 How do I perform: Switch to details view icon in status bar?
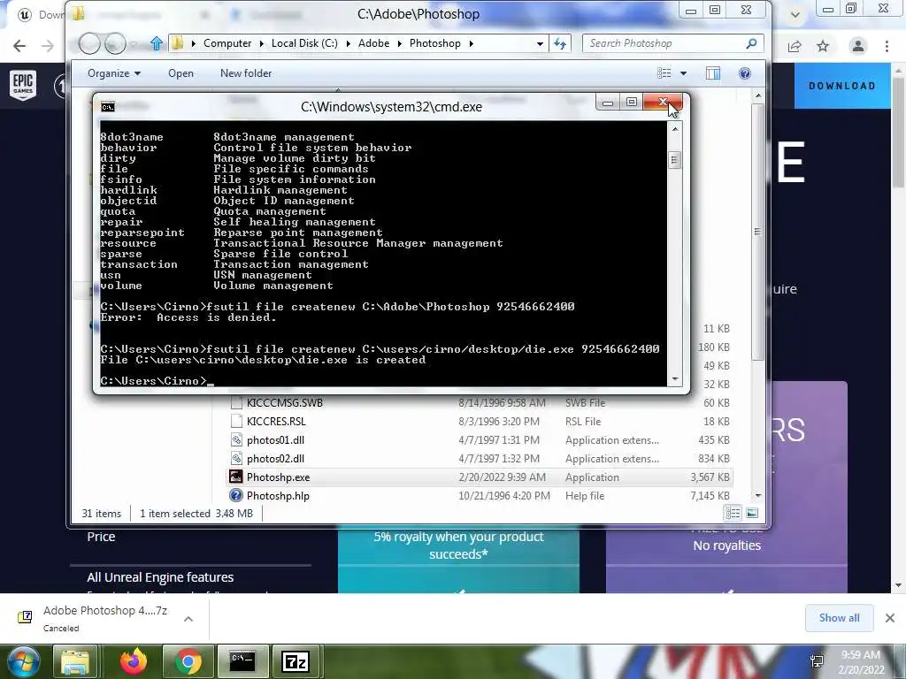[733, 514]
